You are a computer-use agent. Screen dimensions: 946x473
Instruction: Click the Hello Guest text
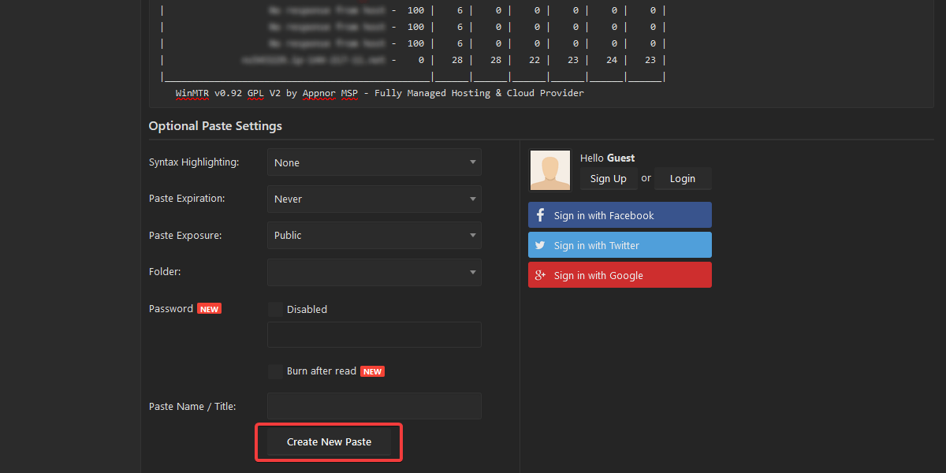click(607, 158)
